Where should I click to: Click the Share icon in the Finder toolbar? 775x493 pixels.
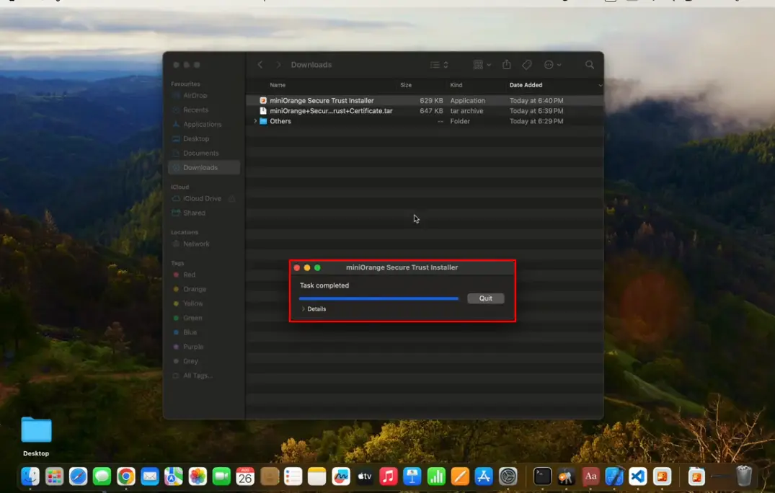507,64
